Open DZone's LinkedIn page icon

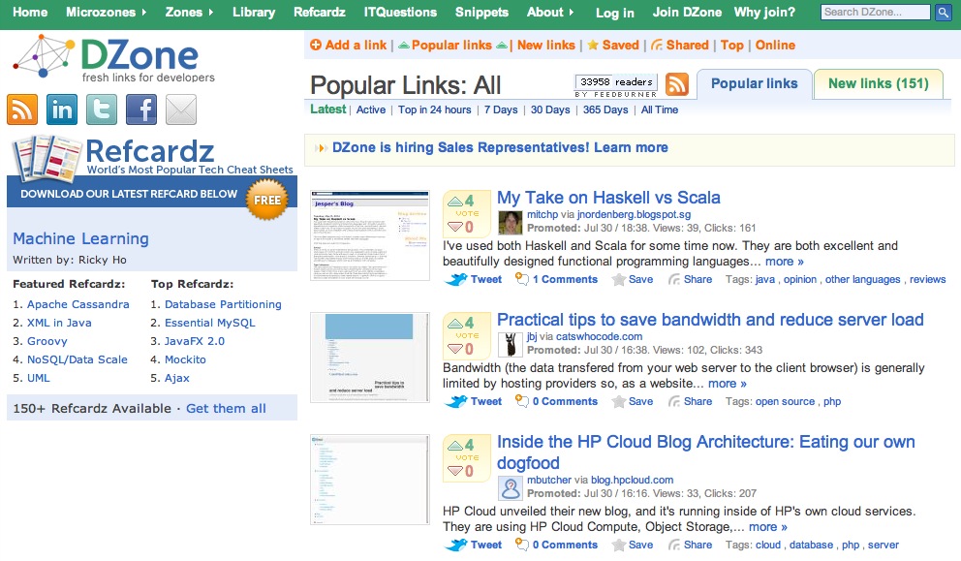(62, 109)
